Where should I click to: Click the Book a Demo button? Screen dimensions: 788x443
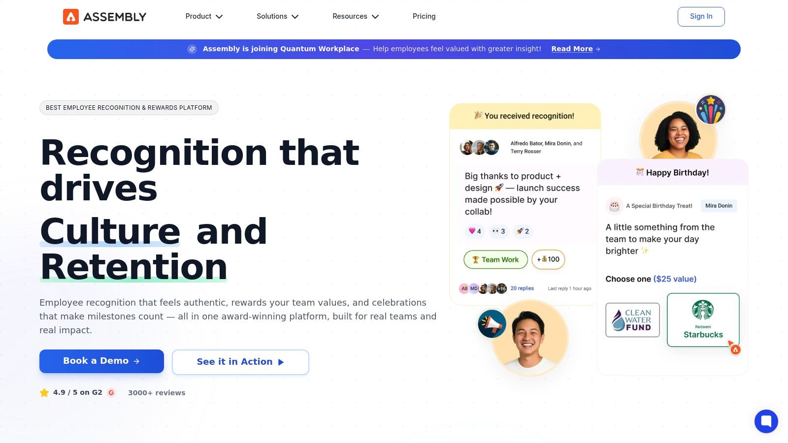pos(101,361)
